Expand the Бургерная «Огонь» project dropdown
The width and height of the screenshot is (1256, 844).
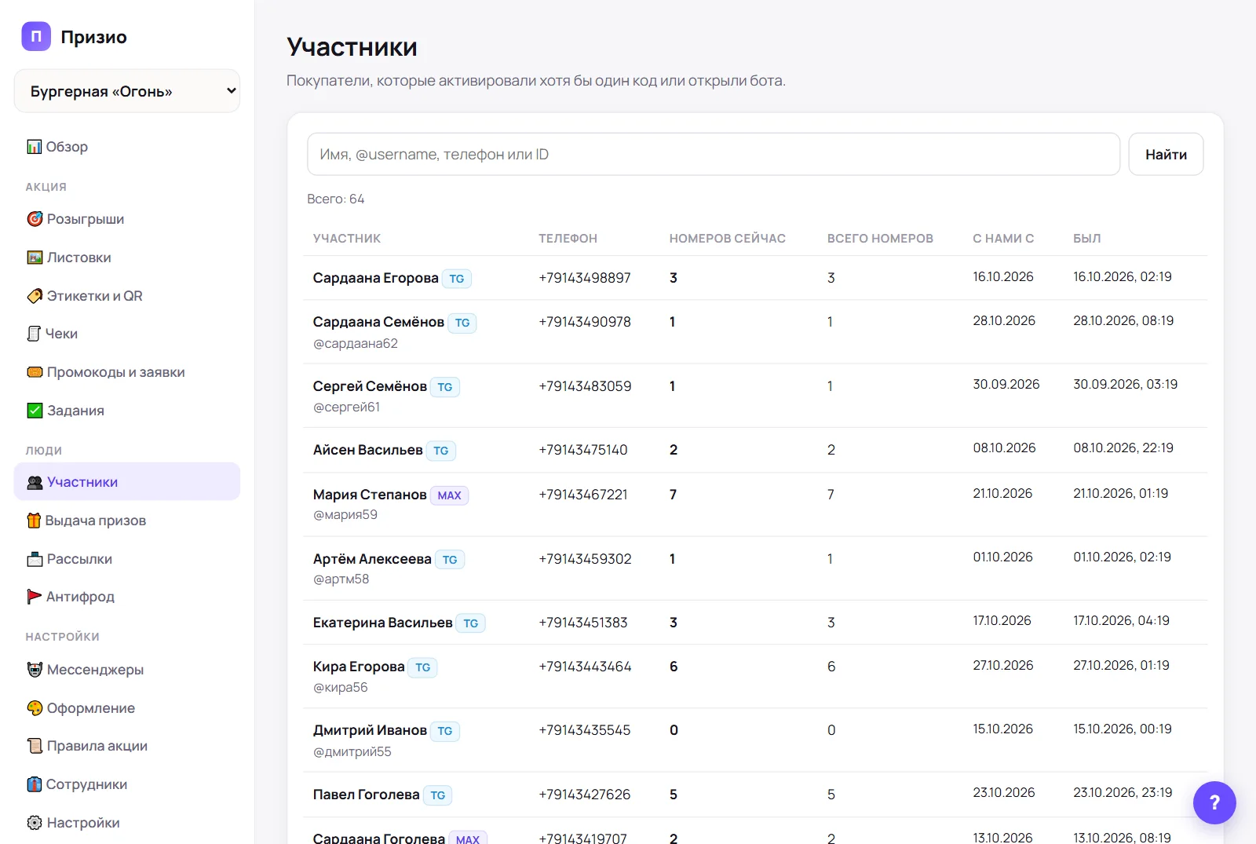click(127, 91)
